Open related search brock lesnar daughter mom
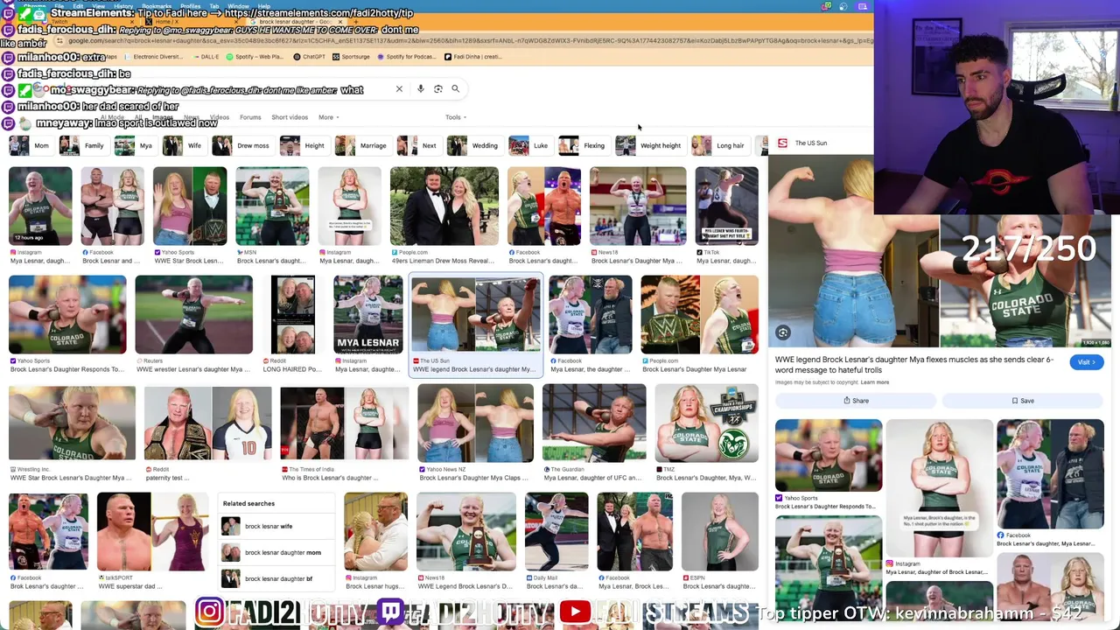Viewport: 1120px width, 630px height. coord(276,552)
